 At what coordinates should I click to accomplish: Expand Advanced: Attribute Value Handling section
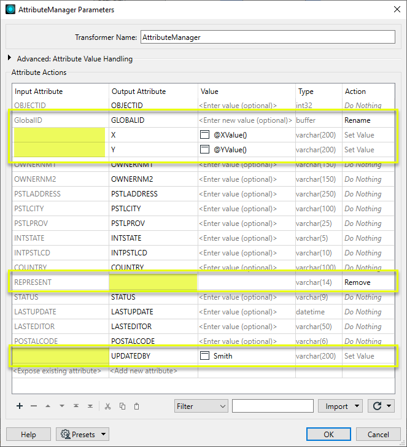[x=10, y=59]
